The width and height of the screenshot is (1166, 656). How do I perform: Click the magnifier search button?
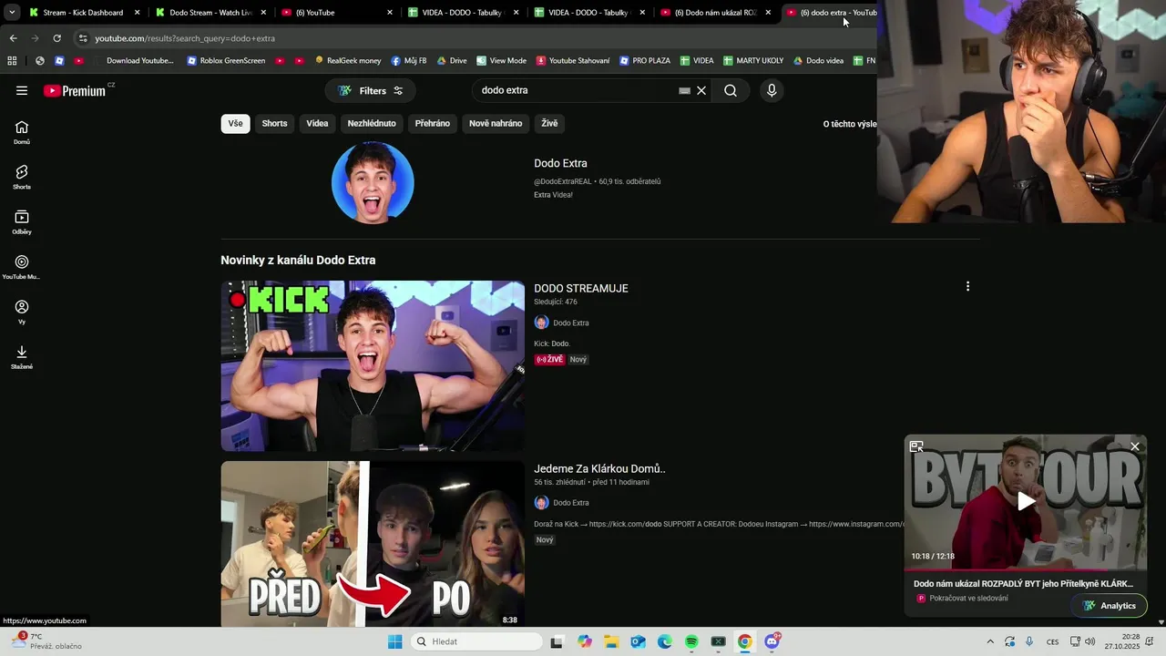click(x=731, y=90)
